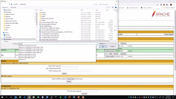Go up one folder level in Open dialog
The height and width of the screenshot is (99, 176).
9,4
